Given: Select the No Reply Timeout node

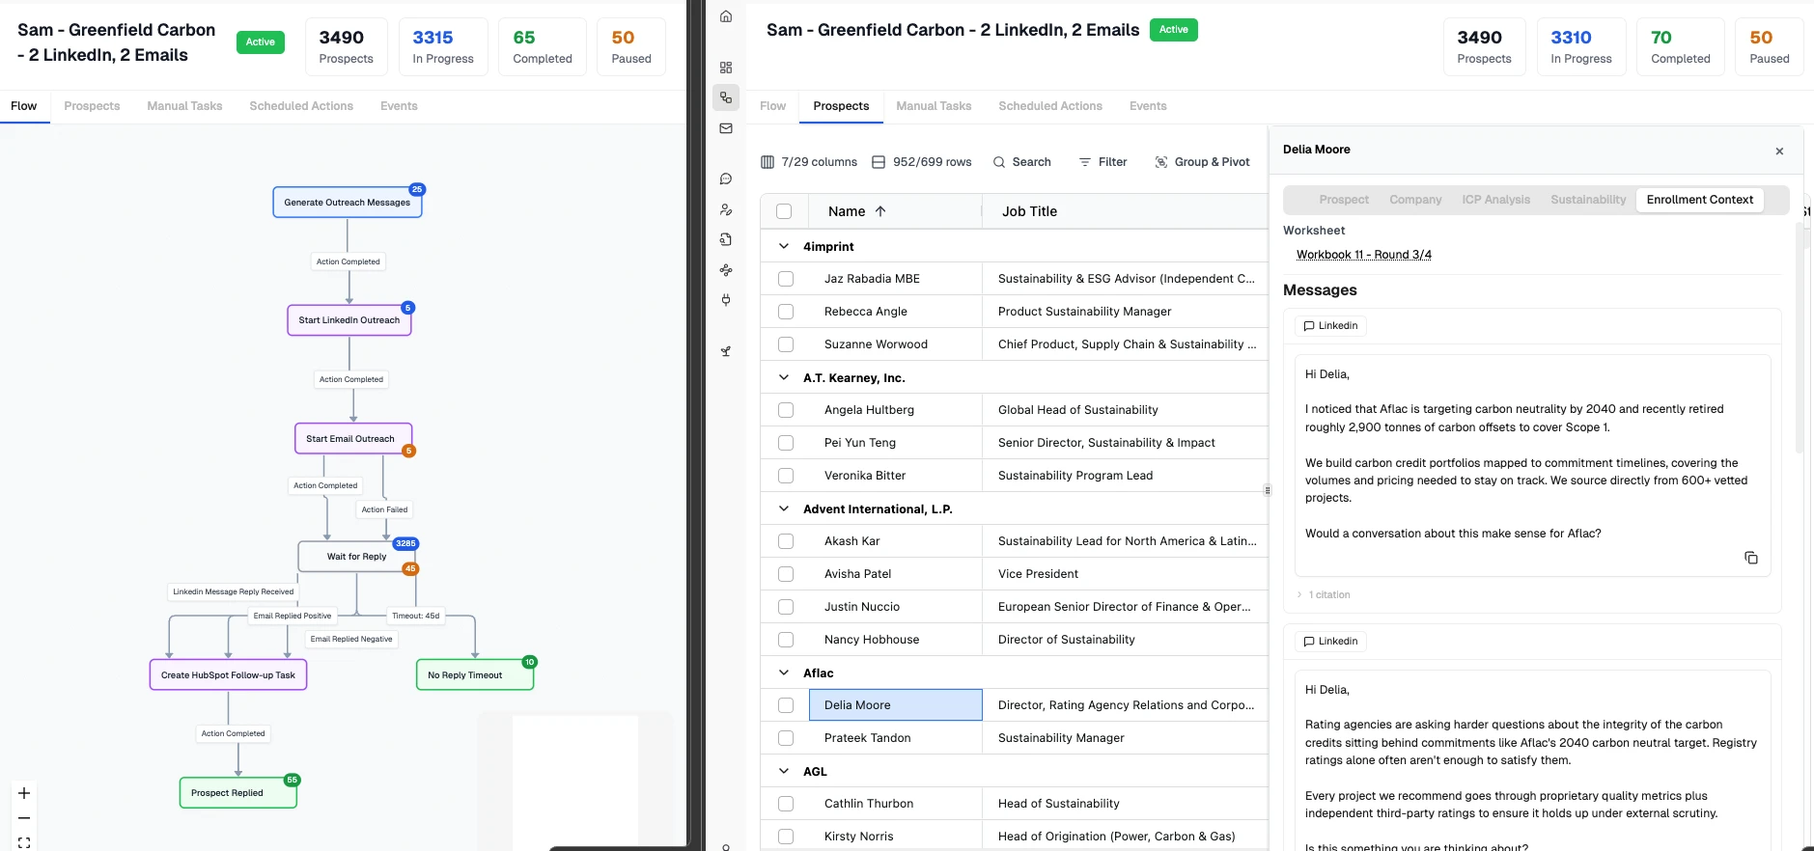Looking at the screenshot, I should point(475,675).
